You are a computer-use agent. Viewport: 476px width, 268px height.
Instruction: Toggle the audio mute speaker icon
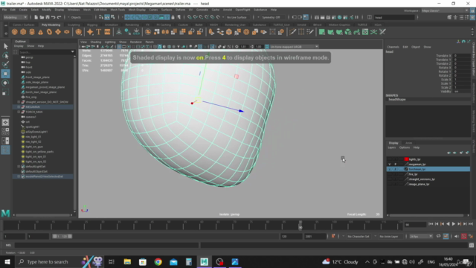coord(457,237)
